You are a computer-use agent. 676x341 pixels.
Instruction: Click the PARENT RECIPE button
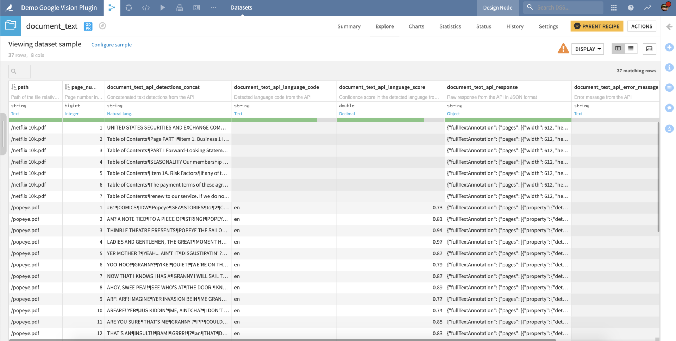click(x=596, y=26)
